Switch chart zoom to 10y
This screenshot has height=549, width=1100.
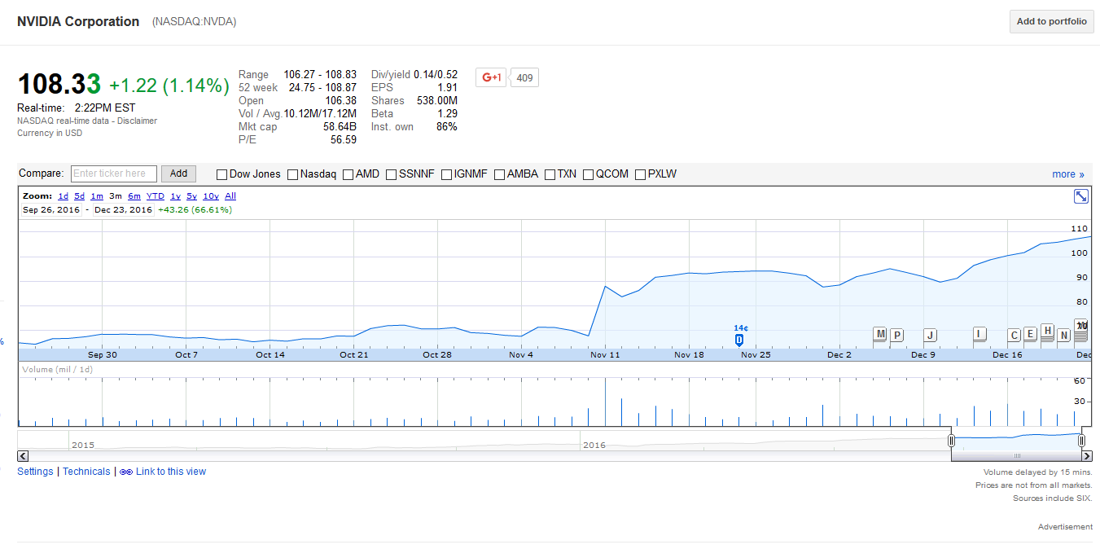pos(211,196)
